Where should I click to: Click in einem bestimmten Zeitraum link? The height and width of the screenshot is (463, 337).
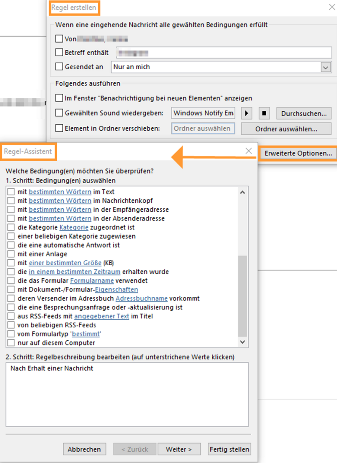click(75, 272)
